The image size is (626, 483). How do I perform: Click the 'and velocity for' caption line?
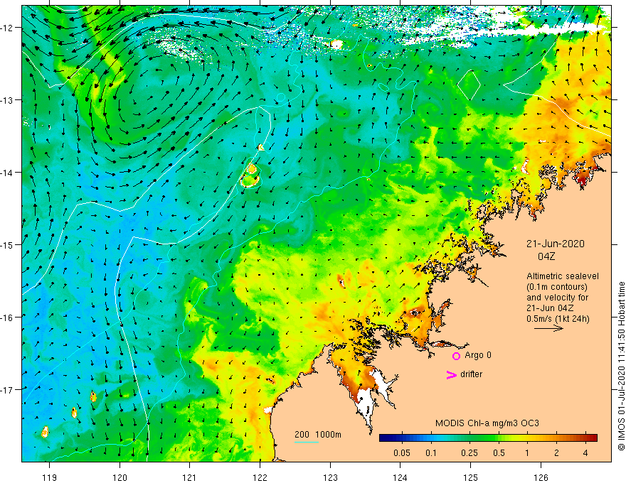click(557, 298)
